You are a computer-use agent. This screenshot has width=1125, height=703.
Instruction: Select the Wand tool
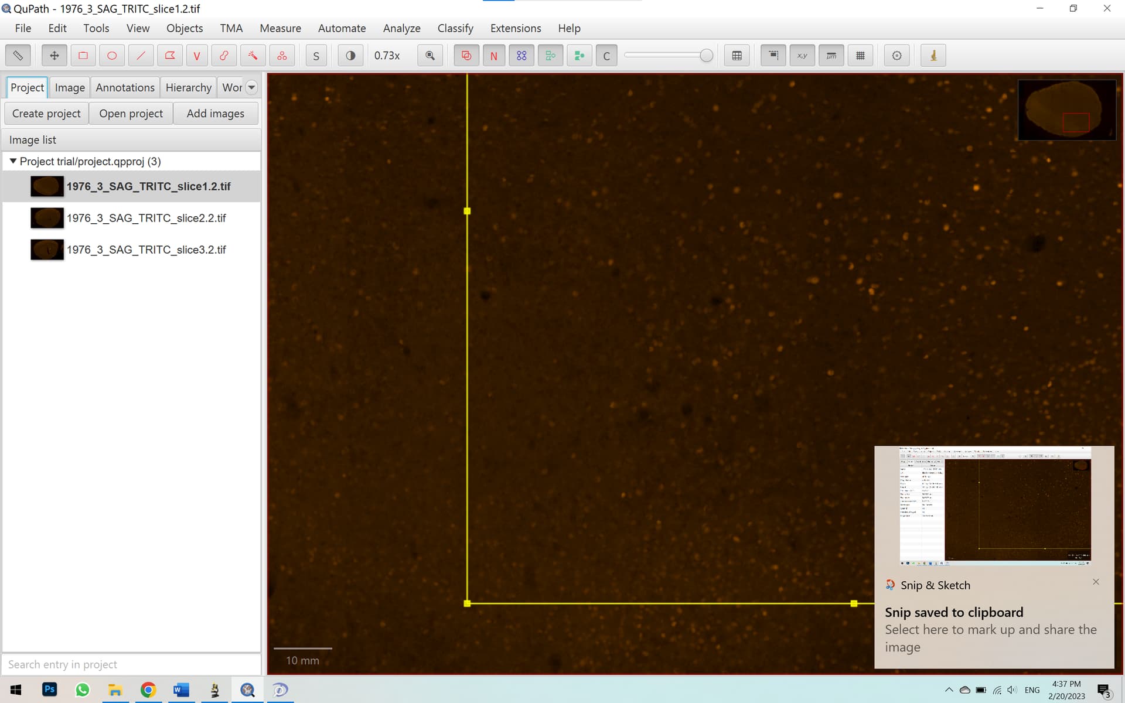pyautogui.click(x=253, y=55)
